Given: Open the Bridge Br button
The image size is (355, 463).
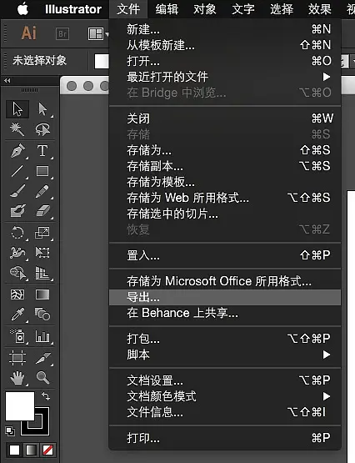Looking at the screenshot, I should pyautogui.click(x=62, y=33).
